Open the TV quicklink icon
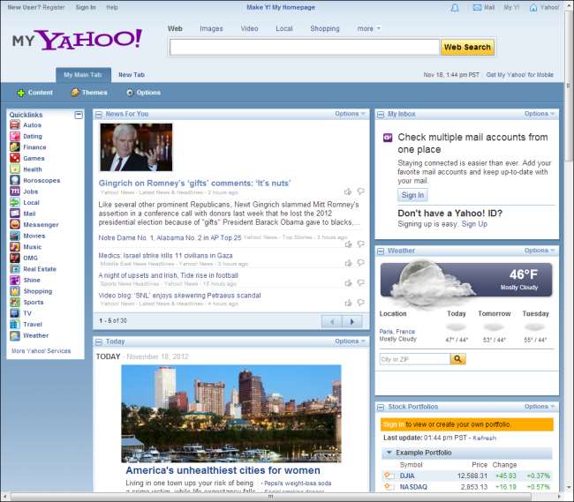This screenshot has width=574, height=502. 15,313
